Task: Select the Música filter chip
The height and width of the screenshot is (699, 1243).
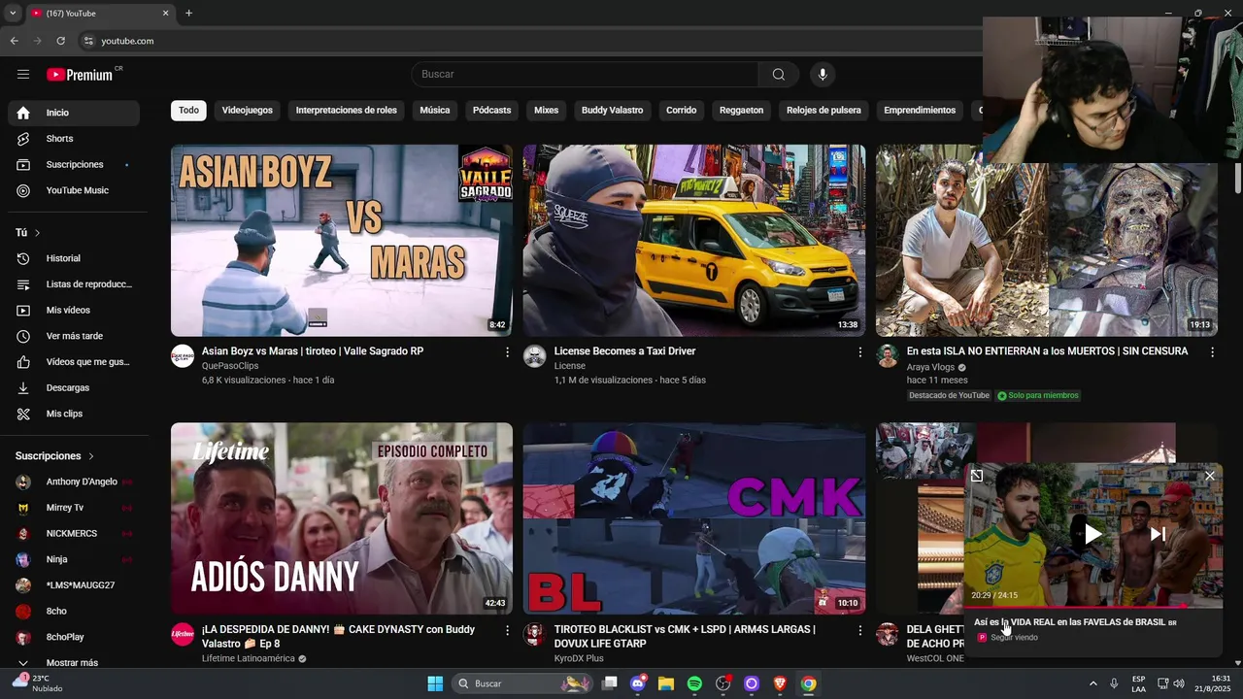Action: point(435,111)
